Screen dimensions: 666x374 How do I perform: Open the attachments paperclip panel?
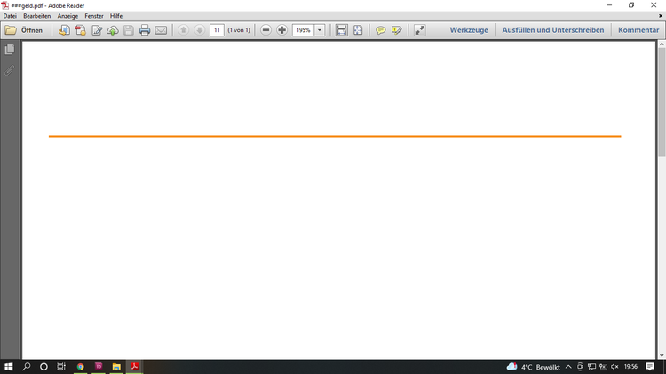(10, 69)
